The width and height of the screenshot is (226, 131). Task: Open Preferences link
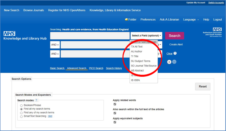pyautogui.click(x=148, y=19)
